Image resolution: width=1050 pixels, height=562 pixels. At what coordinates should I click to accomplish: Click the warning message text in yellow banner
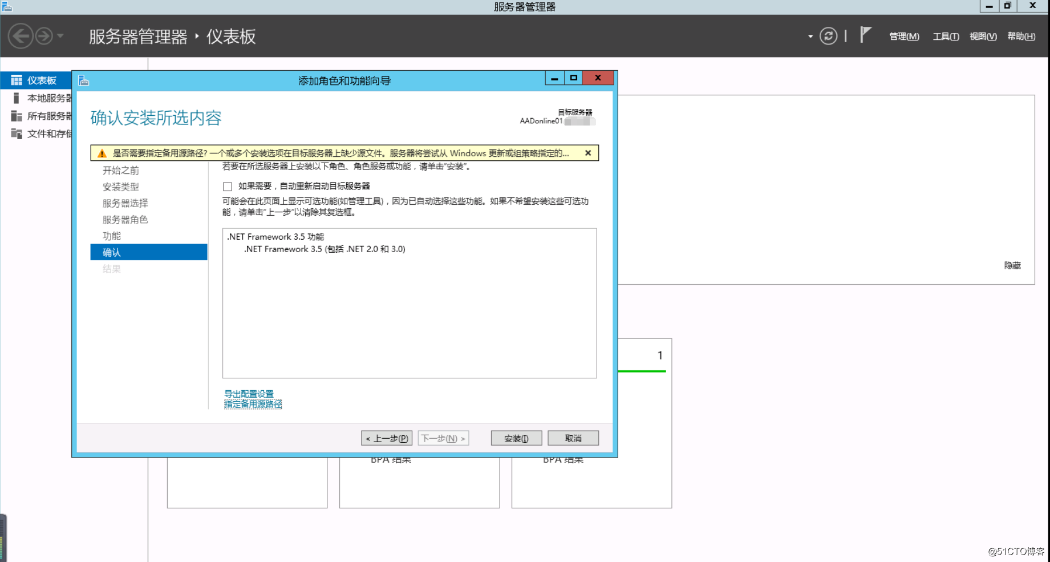pos(340,153)
